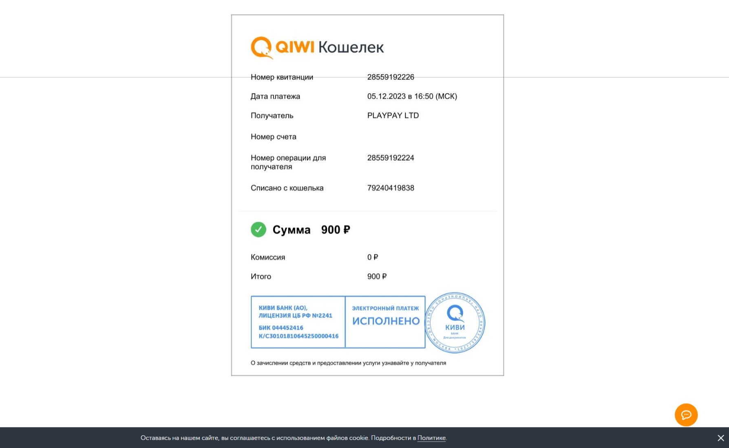Click the green checkmark success icon
The image size is (729, 448).
258,230
